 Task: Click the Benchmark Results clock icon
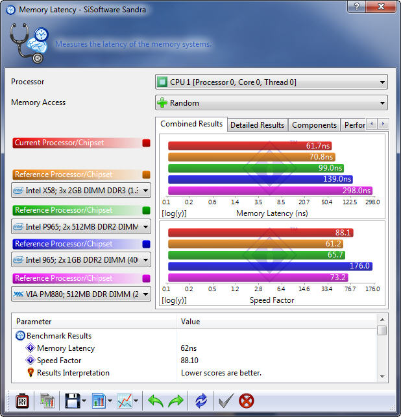(20, 336)
